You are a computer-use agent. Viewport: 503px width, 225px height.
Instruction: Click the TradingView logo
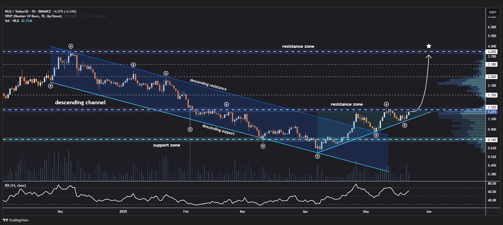click(16, 220)
